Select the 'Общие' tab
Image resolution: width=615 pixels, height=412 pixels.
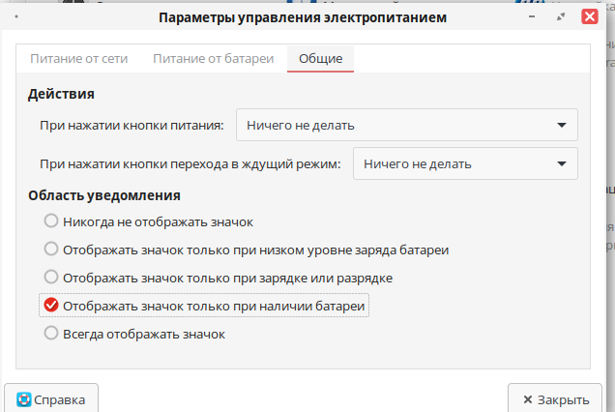(320, 58)
